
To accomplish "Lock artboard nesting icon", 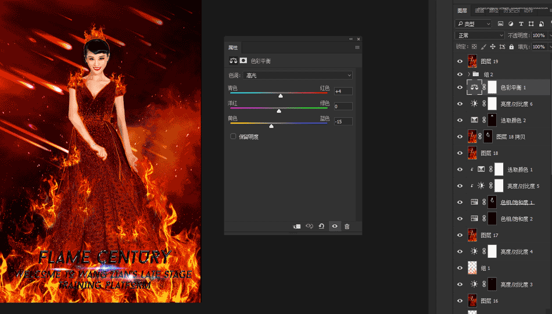I will click(x=502, y=46).
